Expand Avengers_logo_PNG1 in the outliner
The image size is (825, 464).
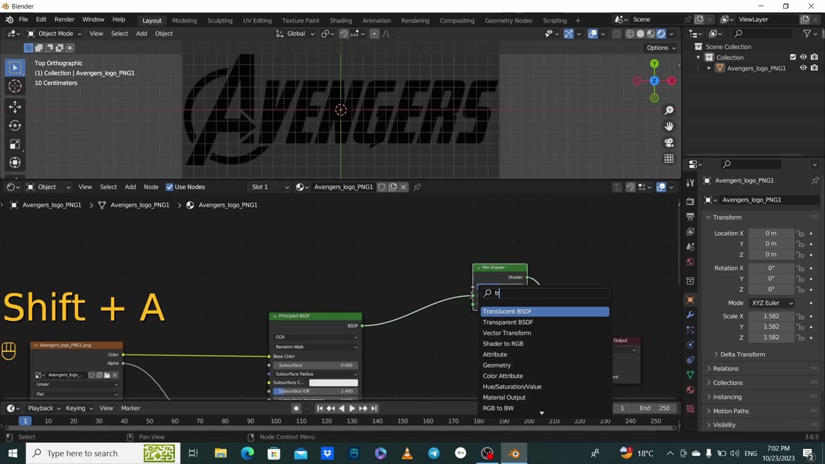pyautogui.click(x=710, y=68)
